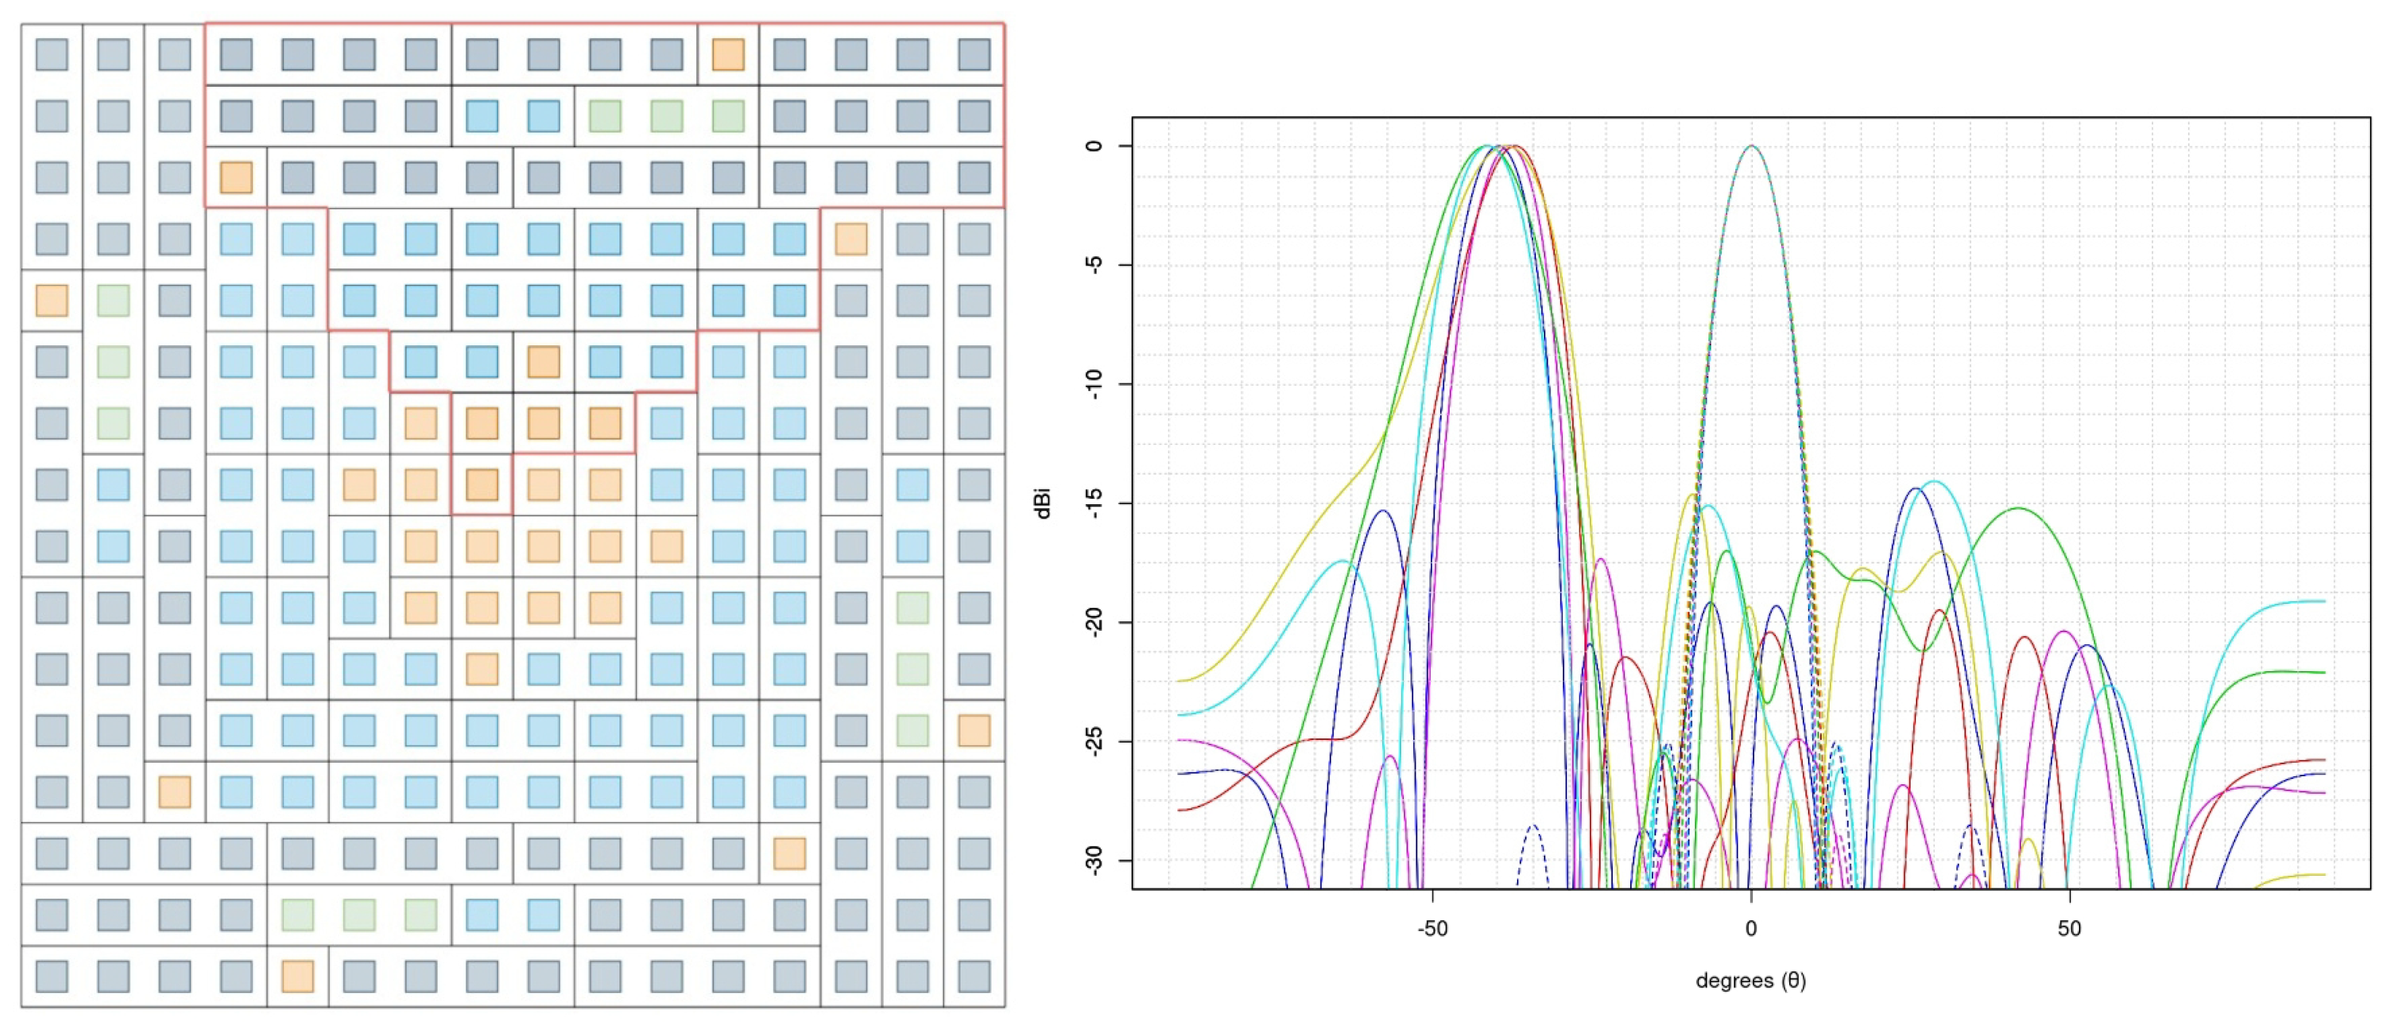Screen dimensions: 2390x1030
Task: Click the "degrees (θ)" x-axis label
Action: 1750,981
